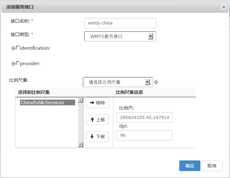The width and height of the screenshot is (230, 178).
Task: Confirm with the 确定 button
Action: pos(190,166)
